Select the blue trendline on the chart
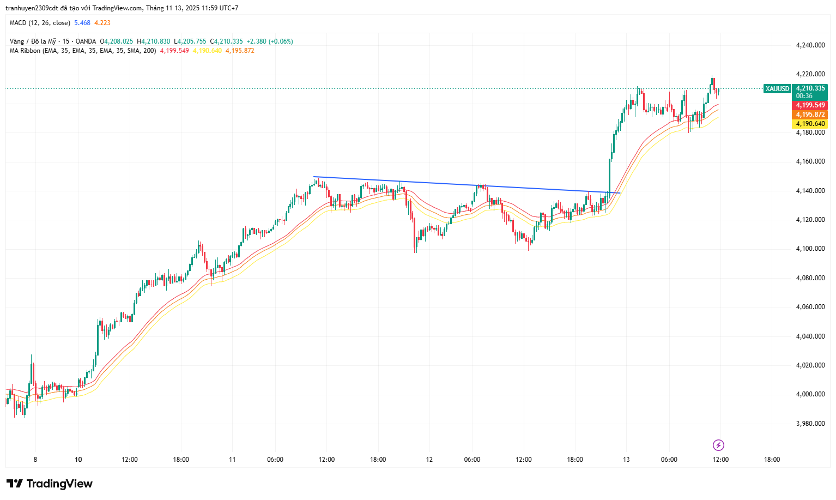836x500 pixels. pyautogui.click(x=463, y=184)
